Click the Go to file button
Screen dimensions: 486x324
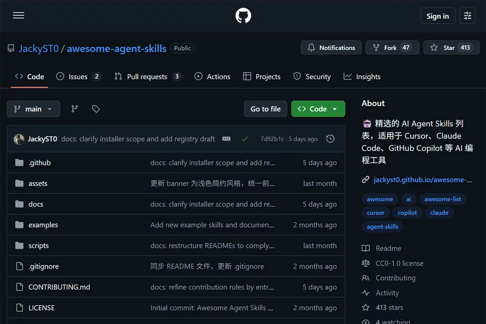266,109
